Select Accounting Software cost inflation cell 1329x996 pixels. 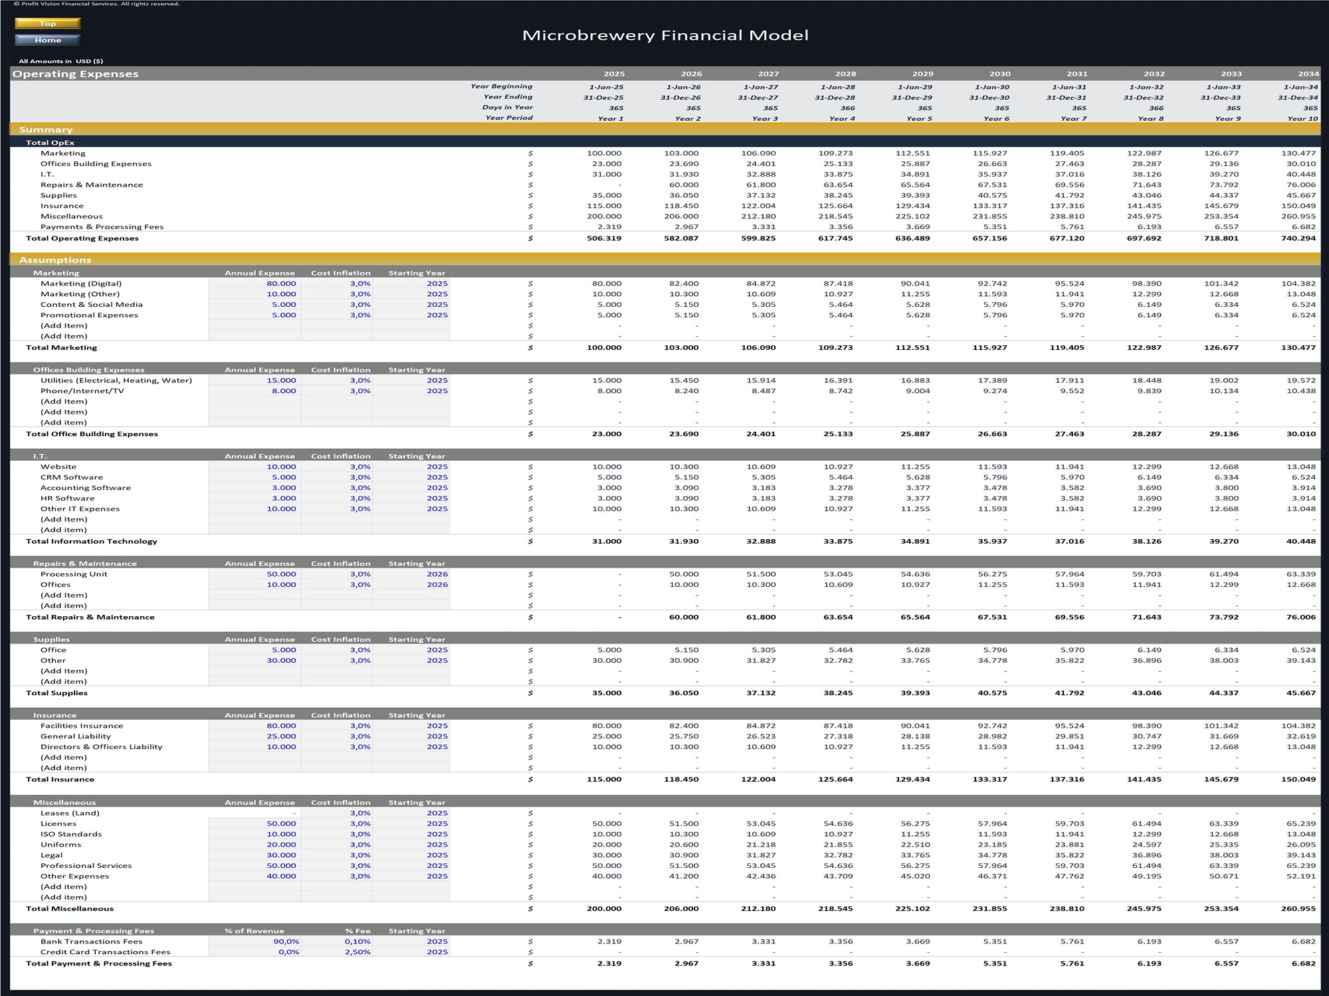[x=337, y=488]
